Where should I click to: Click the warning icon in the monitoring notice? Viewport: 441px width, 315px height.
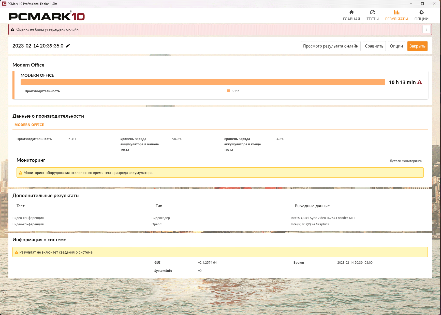coord(21,173)
